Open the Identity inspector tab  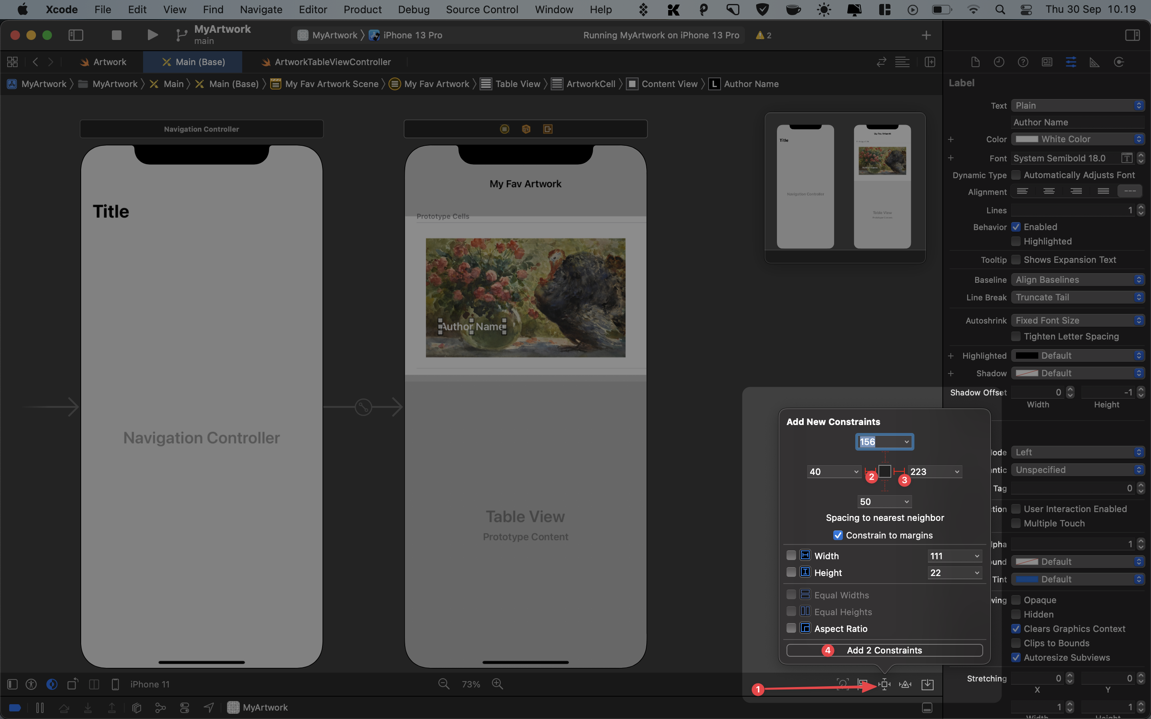click(x=1047, y=62)
